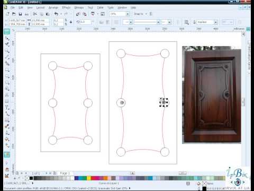The height and width of the screenshot is (191, 254).
Task: Select the Text tool in the toolbox
Action: click(x=7, y=107)
